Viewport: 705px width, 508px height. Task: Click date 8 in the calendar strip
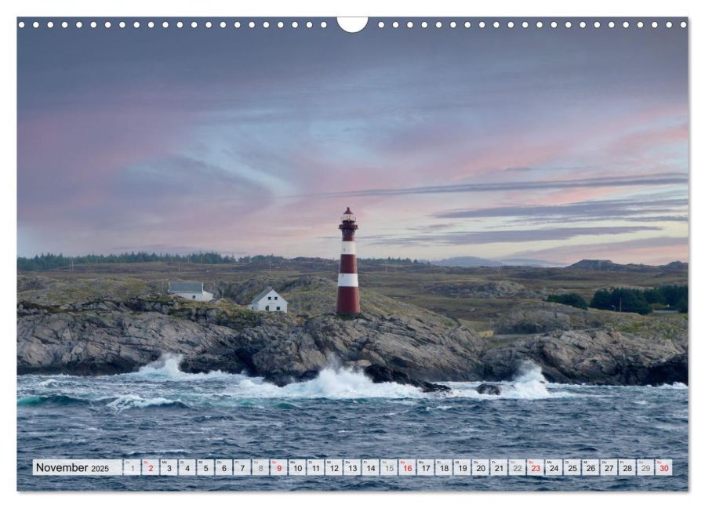pos(260,468)
